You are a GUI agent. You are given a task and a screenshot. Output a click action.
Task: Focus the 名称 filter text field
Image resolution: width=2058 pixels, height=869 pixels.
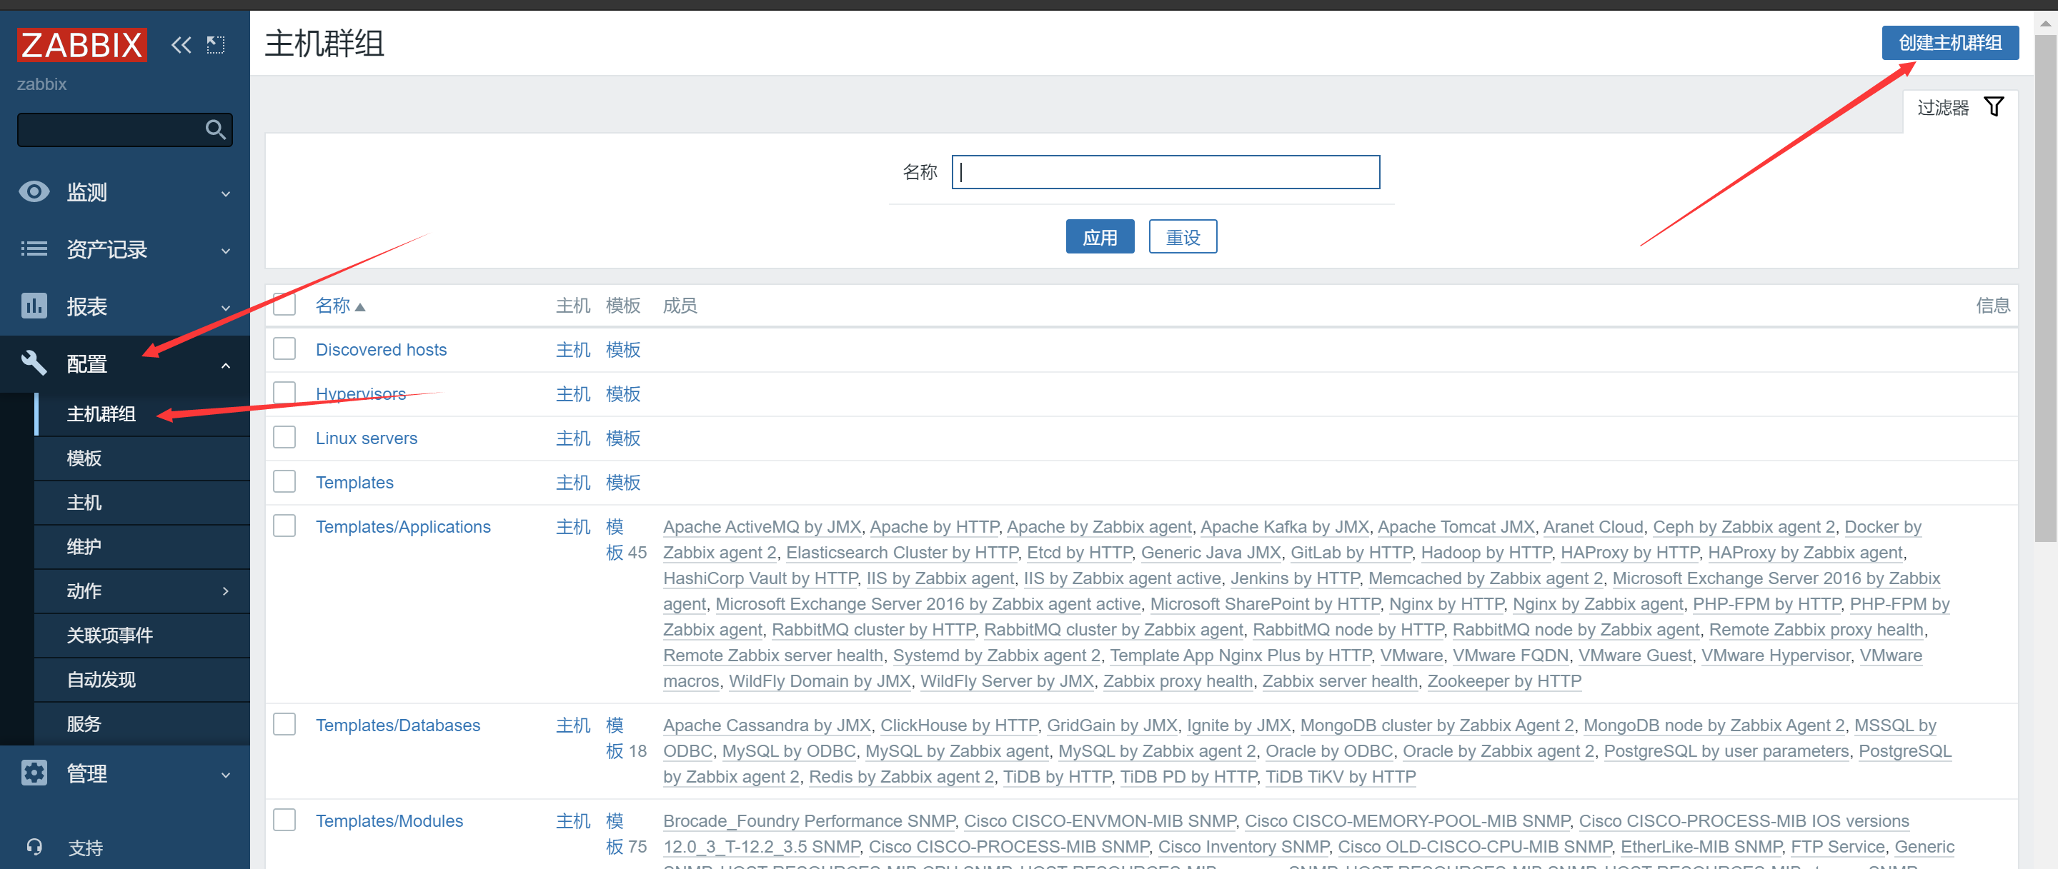(1165, 172)
